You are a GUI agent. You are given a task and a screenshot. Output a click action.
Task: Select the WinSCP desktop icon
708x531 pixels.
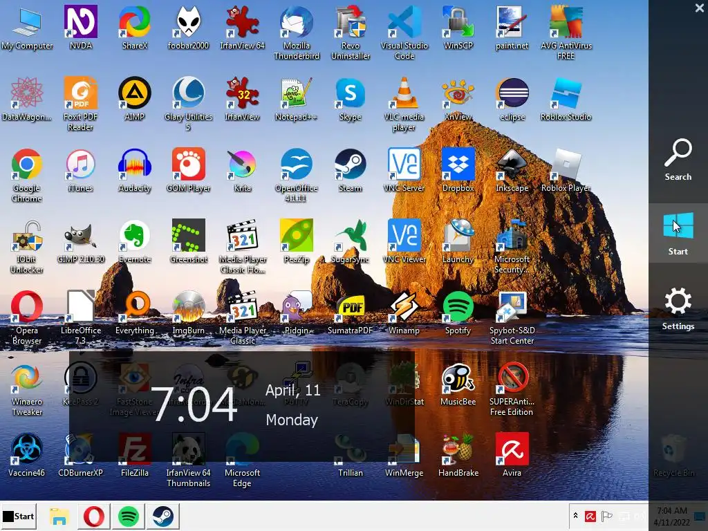click(458, 28)
